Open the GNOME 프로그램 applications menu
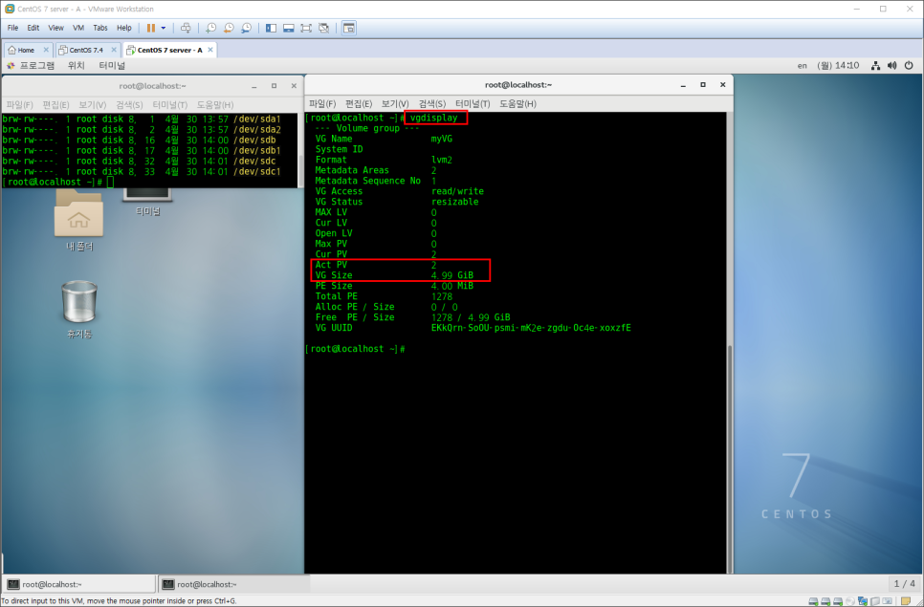Screen dimensions: 924x607 click(31, 65)
